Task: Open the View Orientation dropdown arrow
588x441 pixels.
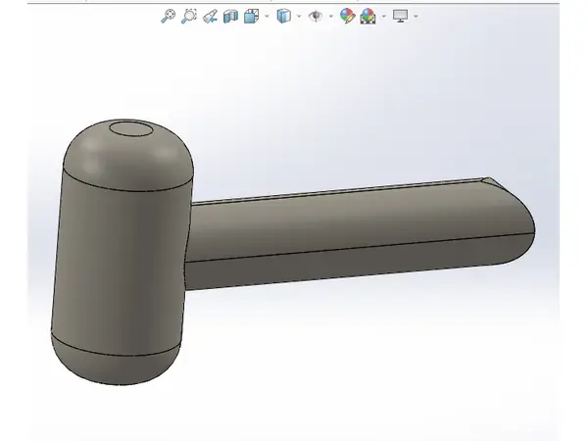Action: tap(267, 16)
